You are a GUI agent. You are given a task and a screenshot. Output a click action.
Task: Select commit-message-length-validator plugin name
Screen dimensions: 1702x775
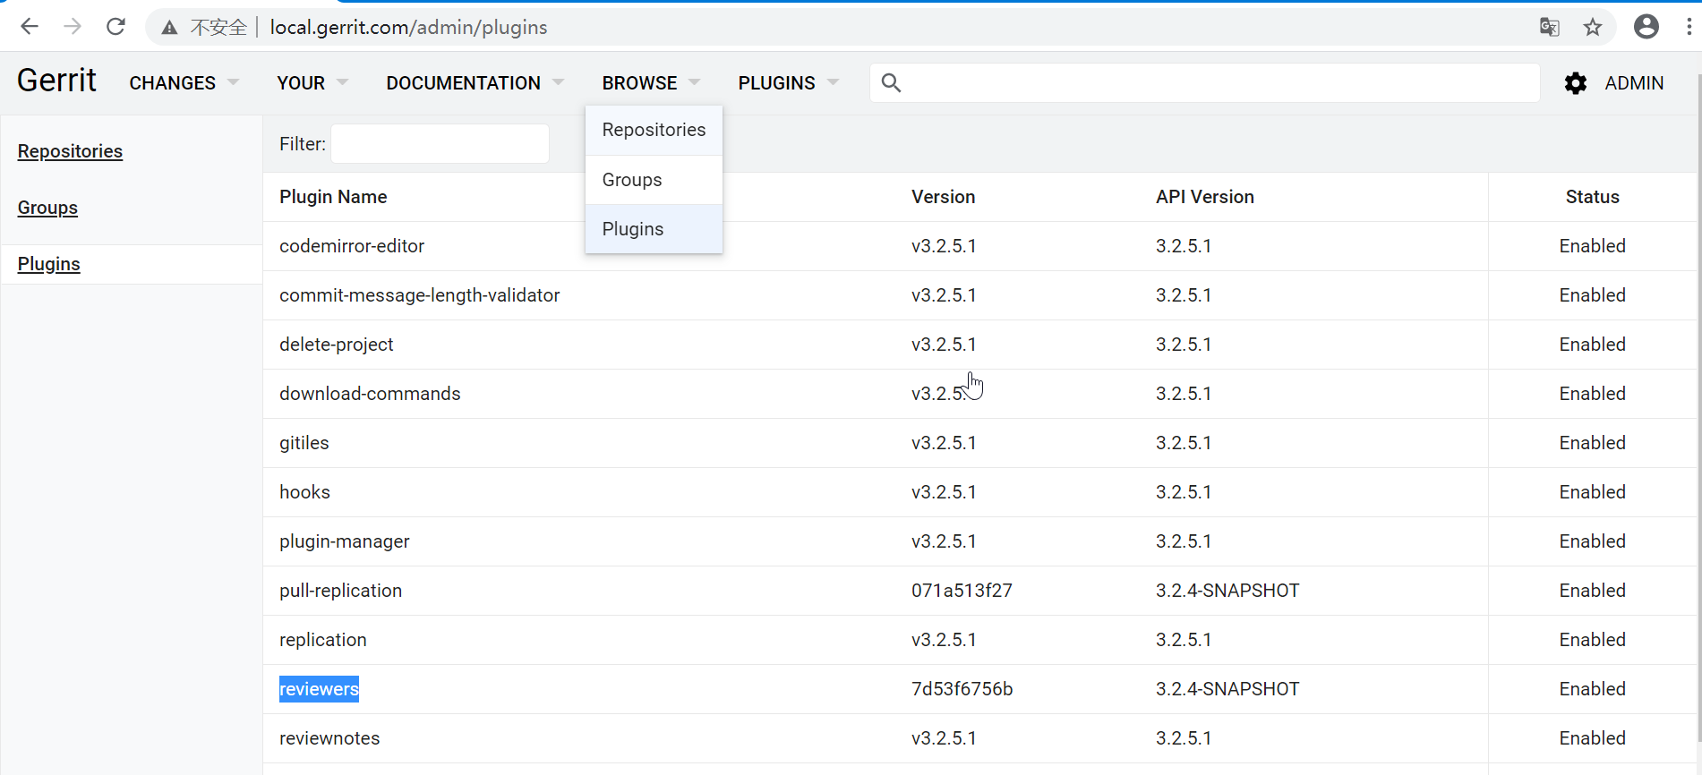[x=419, y=295]
